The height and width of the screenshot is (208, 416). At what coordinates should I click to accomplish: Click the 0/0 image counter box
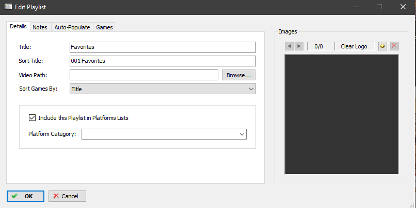click(319, 46)
